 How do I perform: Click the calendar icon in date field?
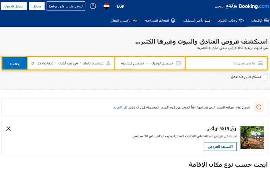click(178, 63)
